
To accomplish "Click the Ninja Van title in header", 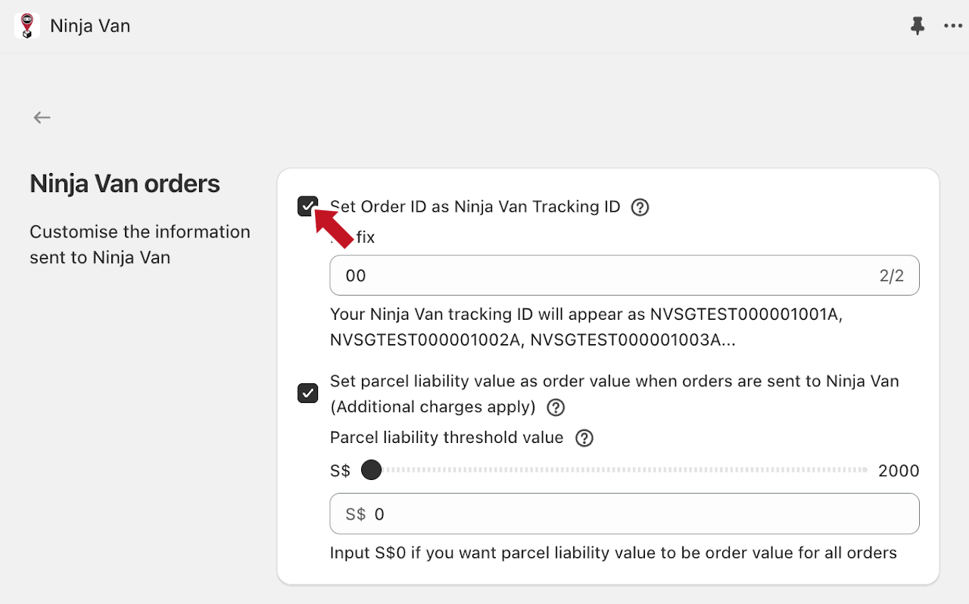I will coord(90,26).
